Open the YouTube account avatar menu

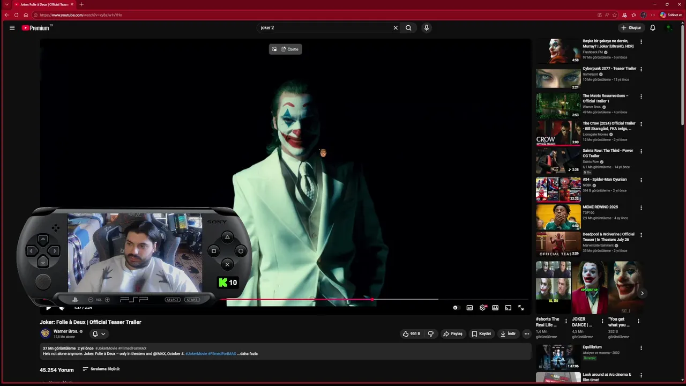click(669, 28)
